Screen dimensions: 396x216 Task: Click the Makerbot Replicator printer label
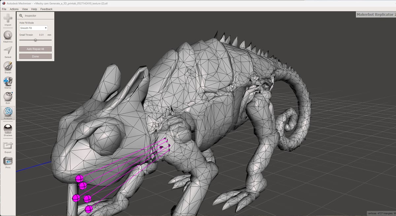tap(376, 15)
